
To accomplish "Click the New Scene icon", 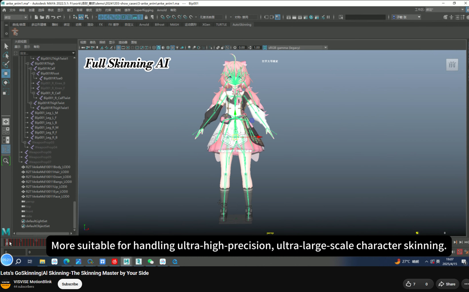I will pyautogui.click(x=36, y=17).
